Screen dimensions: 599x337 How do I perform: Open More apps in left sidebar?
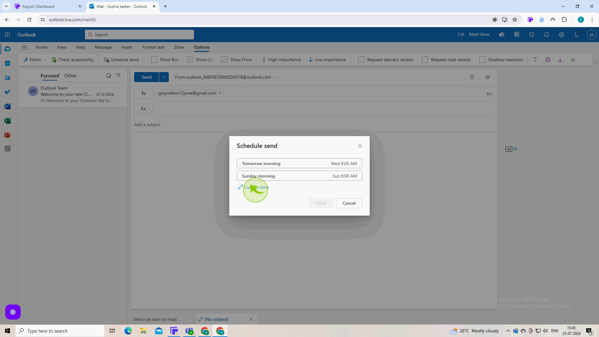coord(7,149)
